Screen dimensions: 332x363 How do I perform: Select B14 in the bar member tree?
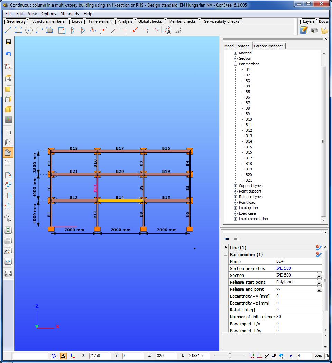point(249,141)
